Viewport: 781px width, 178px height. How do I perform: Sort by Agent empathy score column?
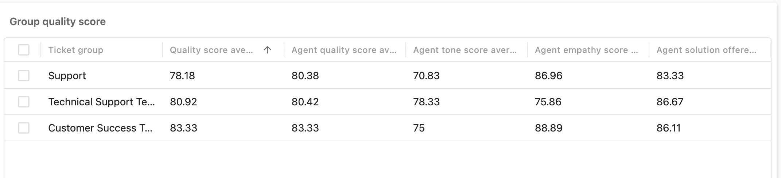coord(586,50)
